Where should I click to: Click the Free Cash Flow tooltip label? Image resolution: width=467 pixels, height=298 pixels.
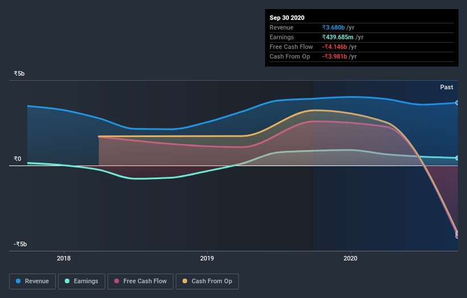pos(291,47)
